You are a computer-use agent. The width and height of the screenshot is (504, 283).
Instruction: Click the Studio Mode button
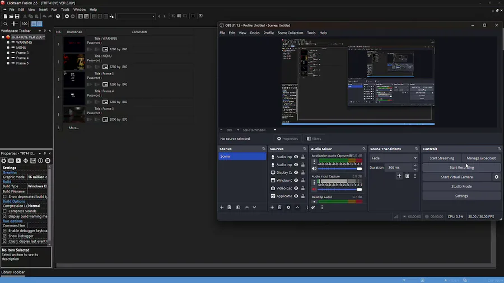point(461,186)
